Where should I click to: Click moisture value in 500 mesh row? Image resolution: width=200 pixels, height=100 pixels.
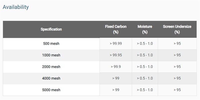(145, 44)
